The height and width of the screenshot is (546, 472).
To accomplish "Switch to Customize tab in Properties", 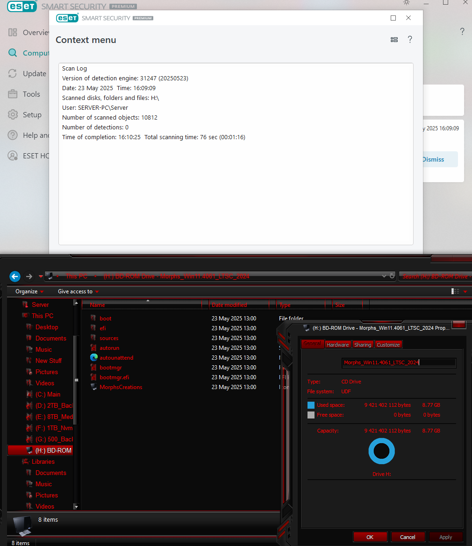I will (x=388, y=344).
